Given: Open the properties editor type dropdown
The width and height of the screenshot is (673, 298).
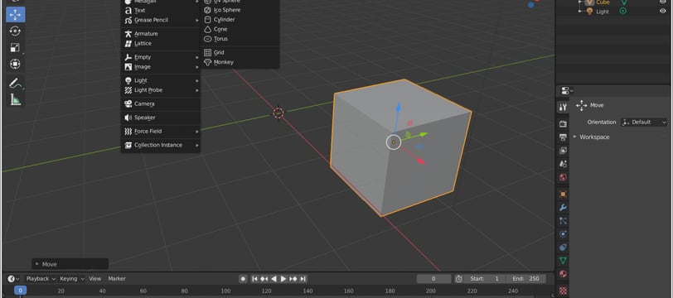Looking at the screenshot, I should point(567,90).
